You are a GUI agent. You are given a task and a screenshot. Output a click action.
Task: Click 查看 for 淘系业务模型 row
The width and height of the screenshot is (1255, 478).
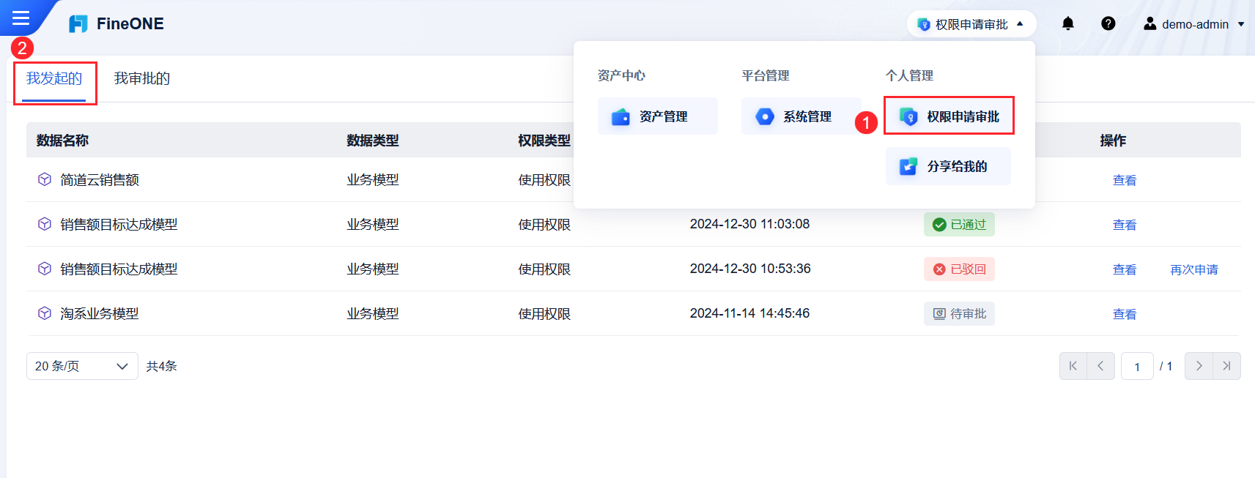[x=1124, y=314]
